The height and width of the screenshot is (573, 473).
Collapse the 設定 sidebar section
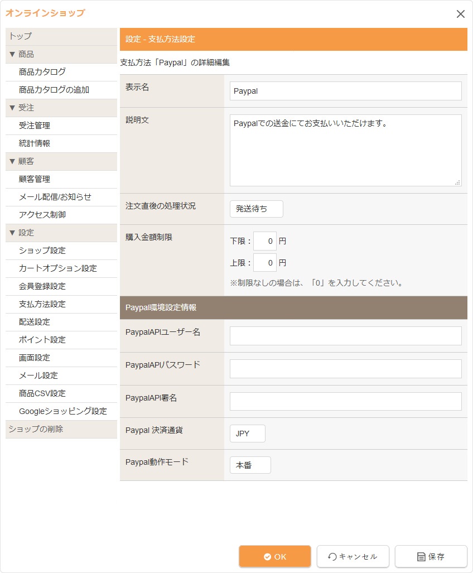point(22,233)
